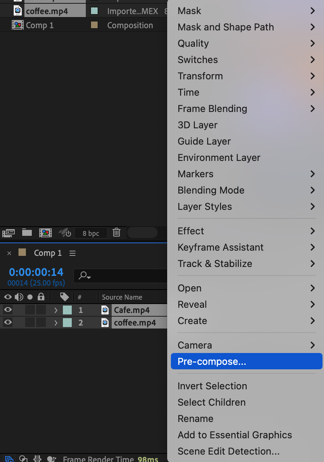Viewport: 324px width, 462px height.
Task: Select Comp 1 in the Project panel
Action: click(40, 25)
